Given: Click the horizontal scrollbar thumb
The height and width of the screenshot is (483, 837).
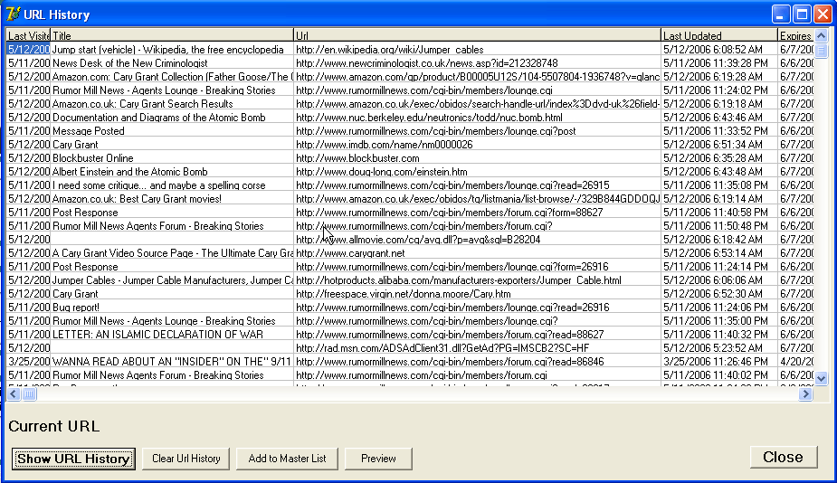Looking at the screenshot, I should tap(29, 393).
